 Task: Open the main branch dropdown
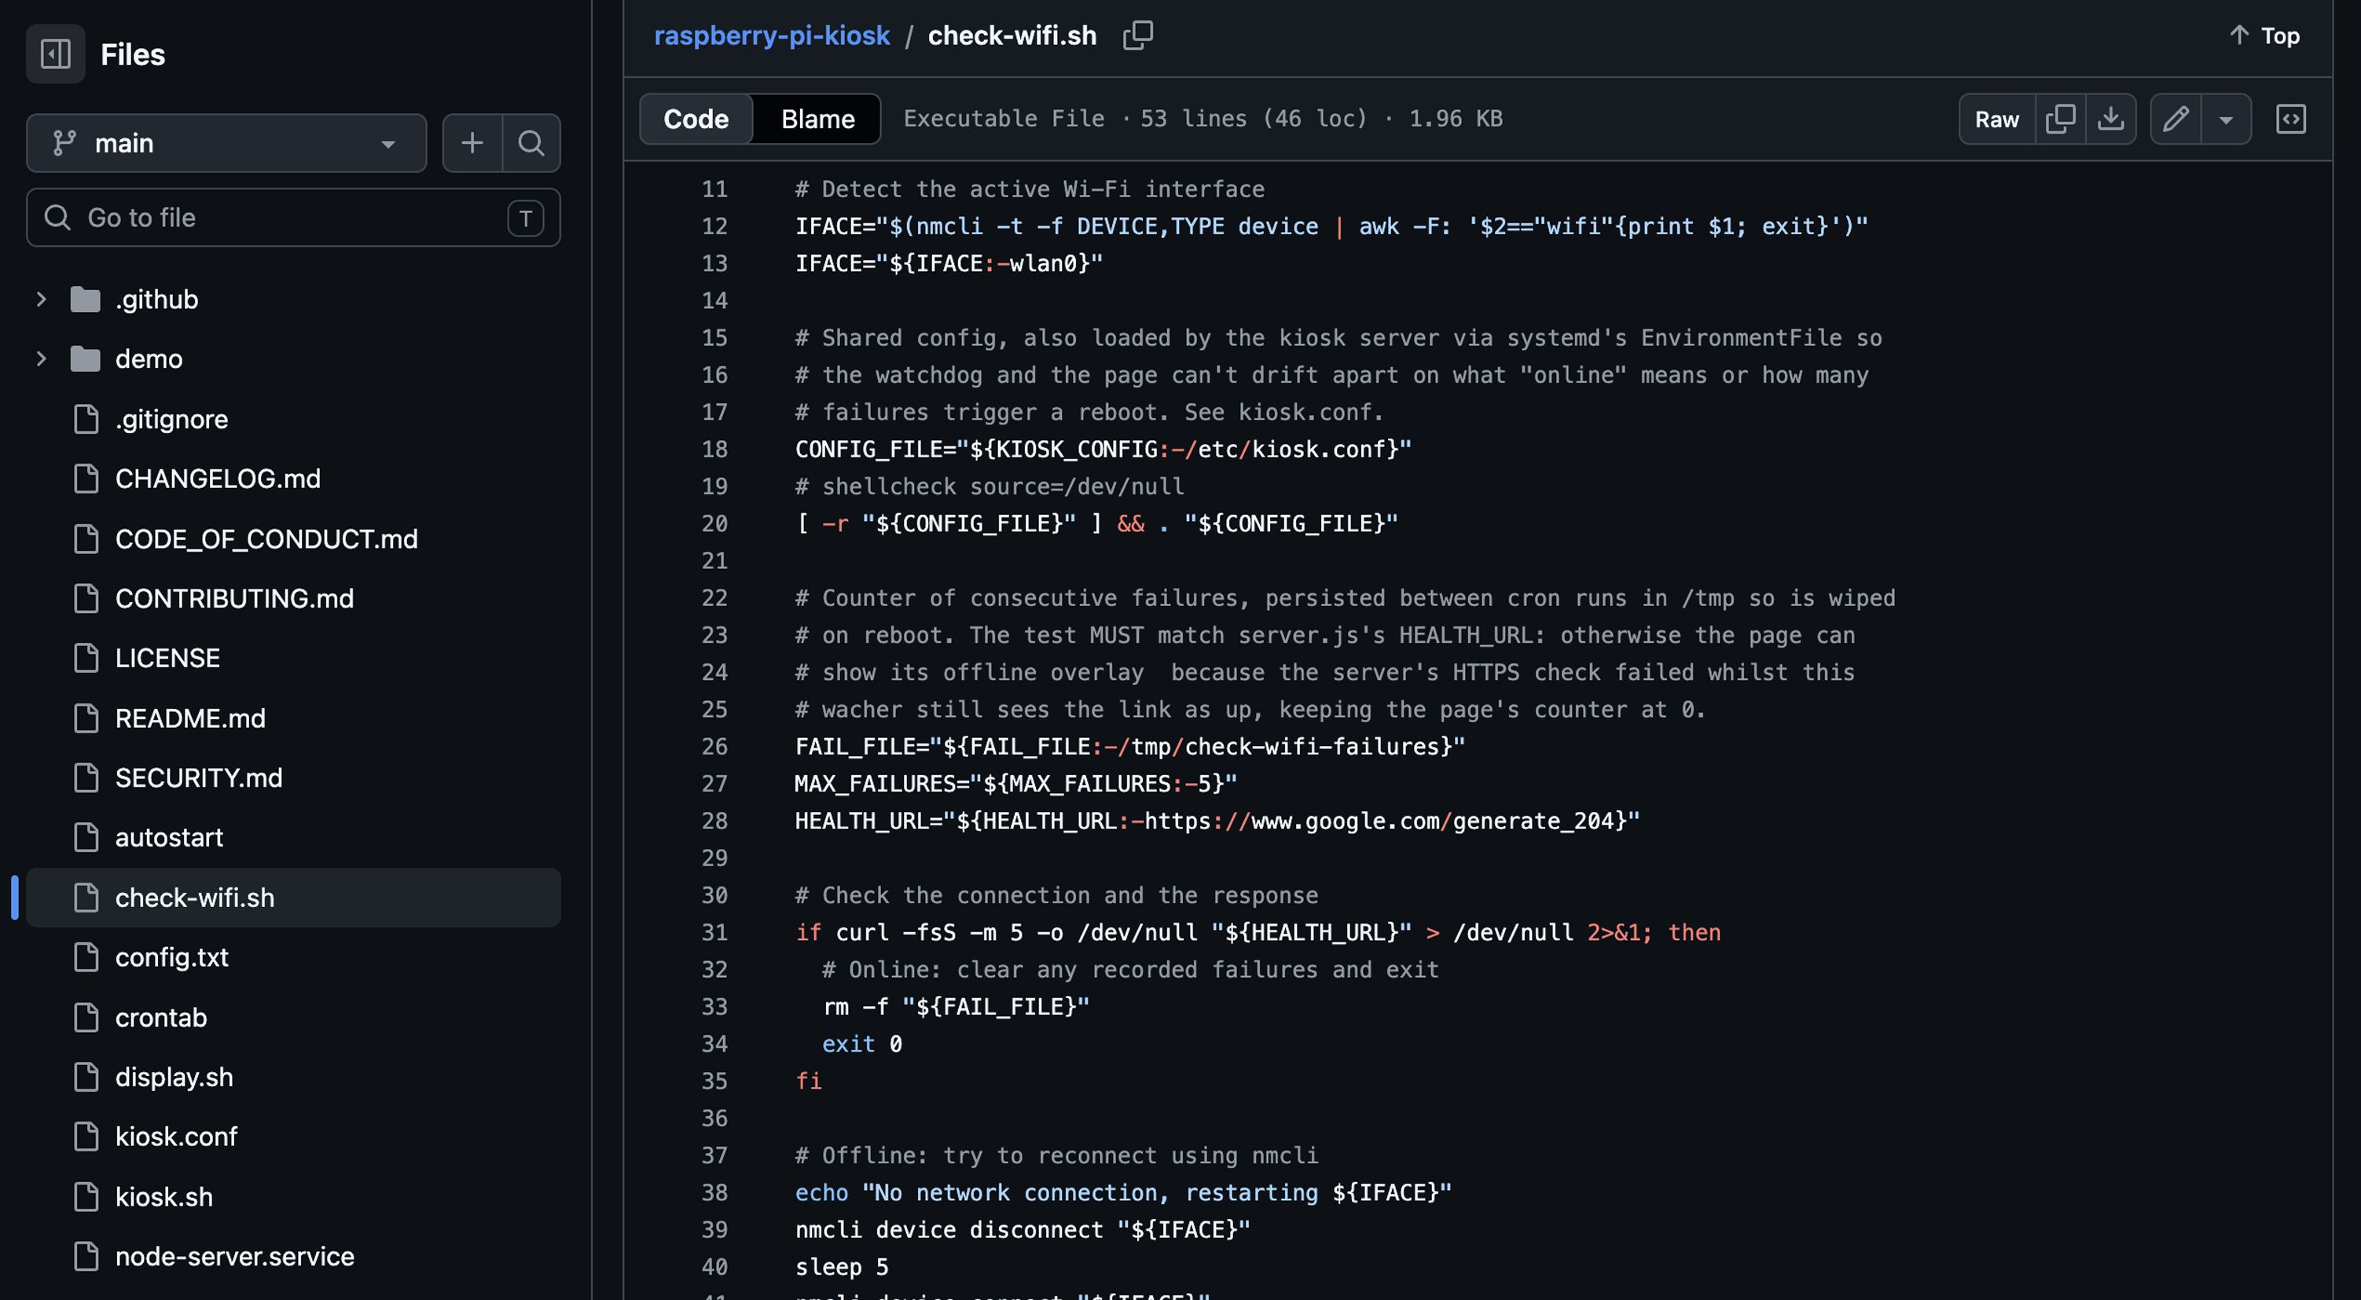point(226,143)
